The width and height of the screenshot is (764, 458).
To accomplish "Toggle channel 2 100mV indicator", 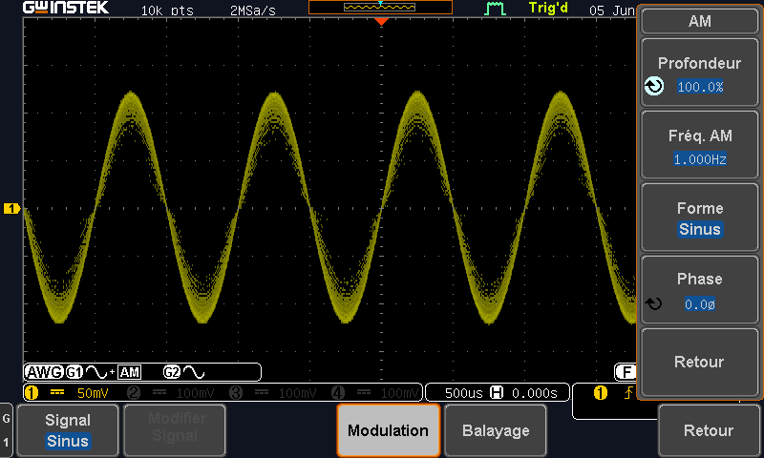I will pyautogui.click(x=171, y=393).
